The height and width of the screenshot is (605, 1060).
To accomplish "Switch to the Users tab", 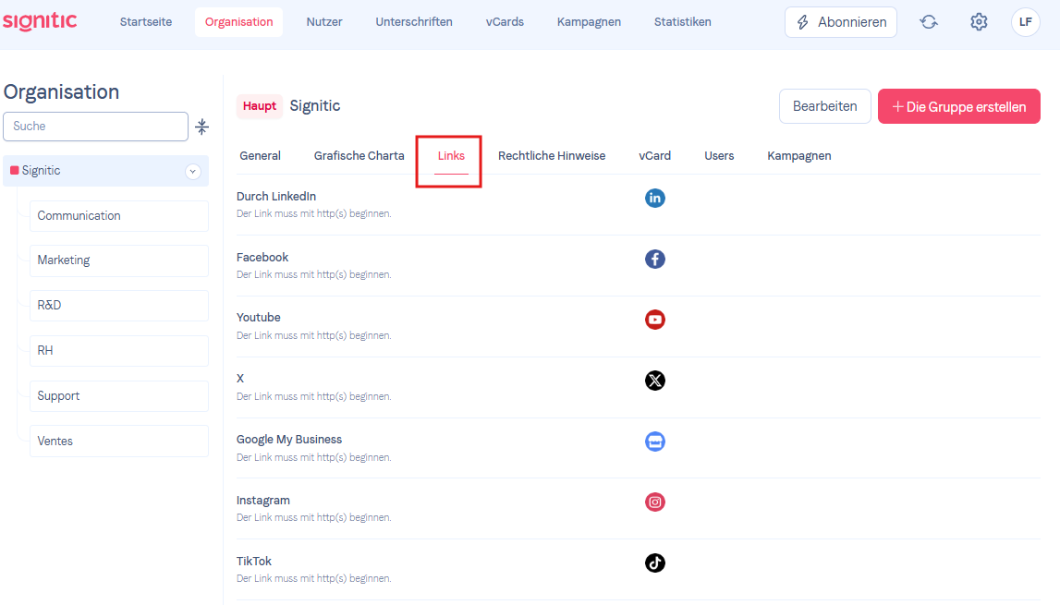I will 719,155.
